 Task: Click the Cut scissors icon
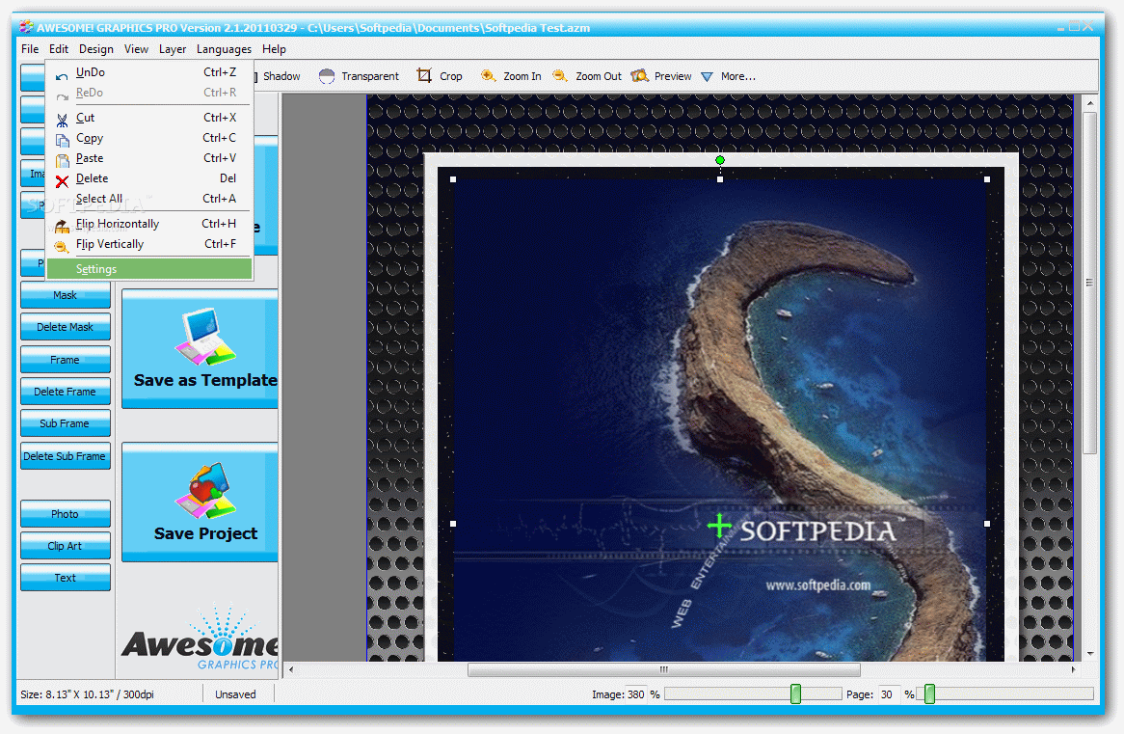(x=63, y=121)
